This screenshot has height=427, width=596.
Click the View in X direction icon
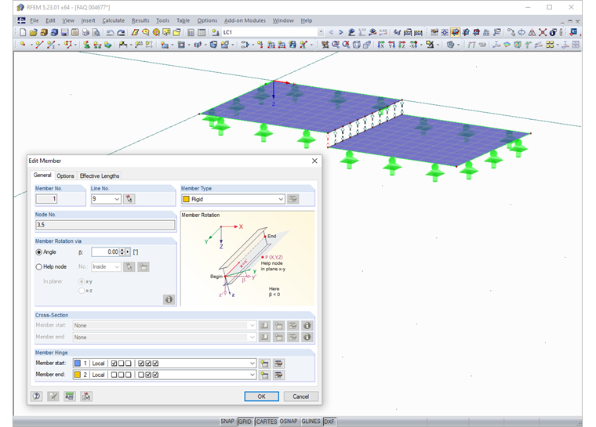(381, 45)
